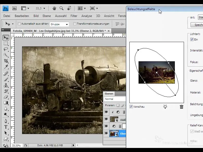Pick the Clone Stamp tool

tap(6, 85)
